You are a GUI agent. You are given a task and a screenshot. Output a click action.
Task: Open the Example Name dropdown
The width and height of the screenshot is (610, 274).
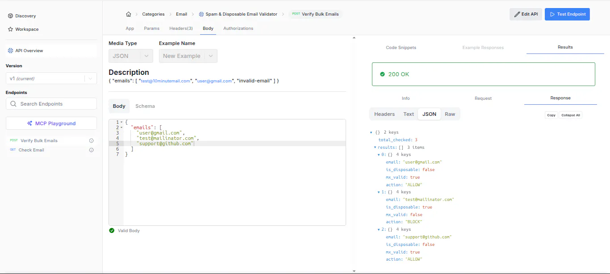point(188,56)
